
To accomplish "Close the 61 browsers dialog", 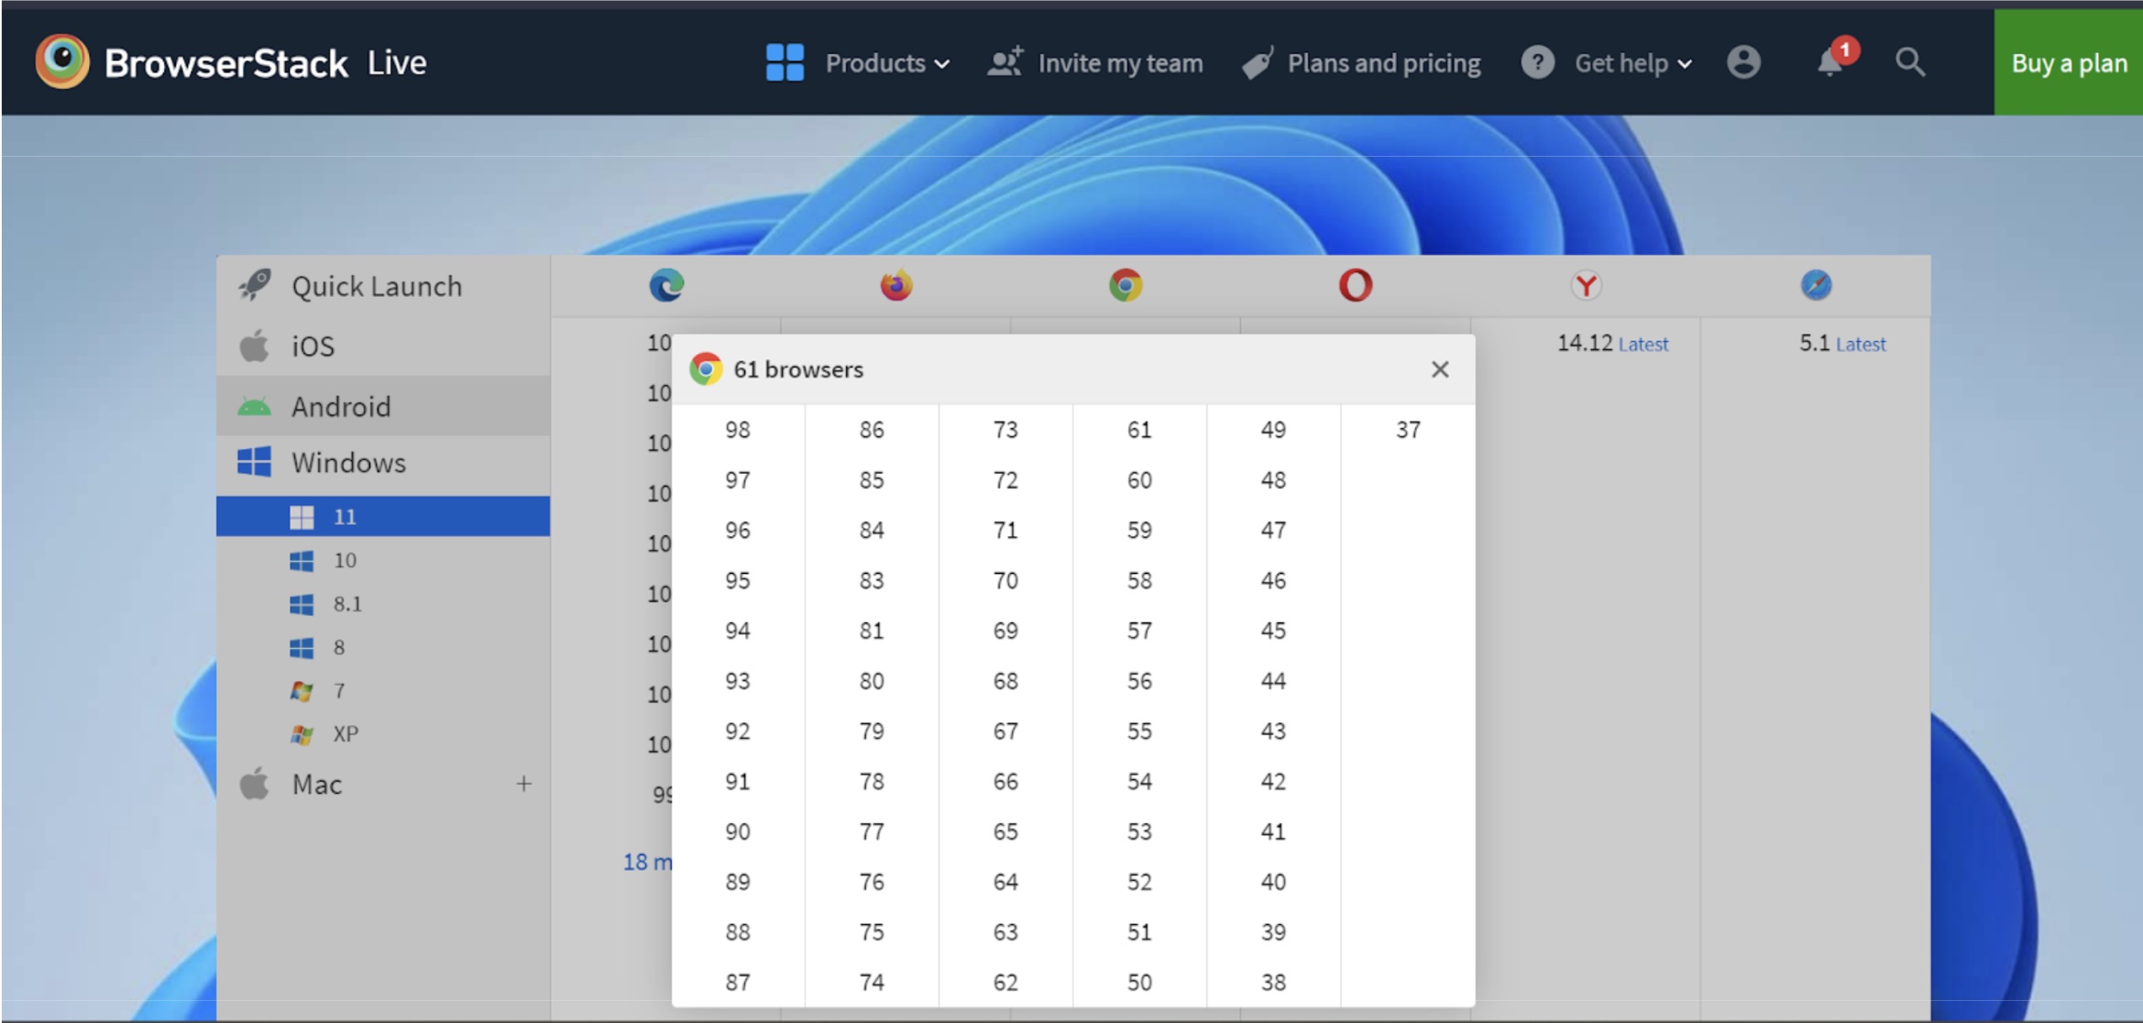I will tap(1440, 369).
